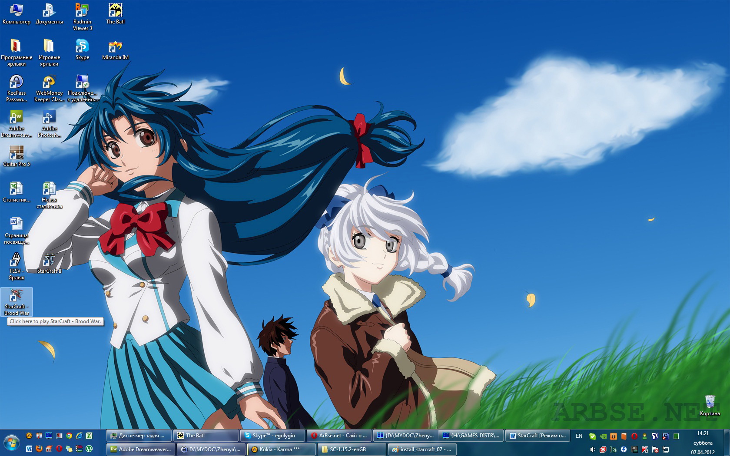
Task: Select the Word document Страница посвяще...
Action: click(x=16, y=231)
